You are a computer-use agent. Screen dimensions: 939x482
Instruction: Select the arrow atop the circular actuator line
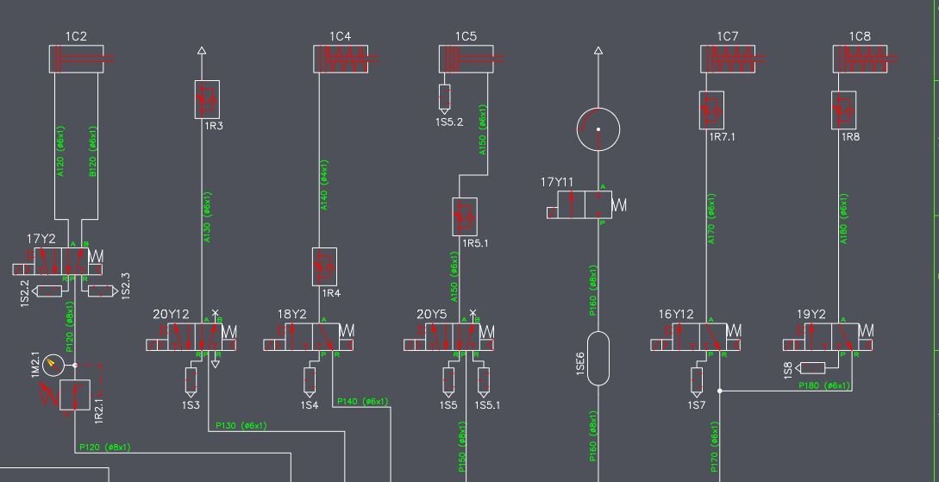coord(598,51)
